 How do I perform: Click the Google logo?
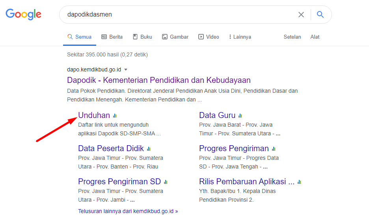(x=24, y=14)
